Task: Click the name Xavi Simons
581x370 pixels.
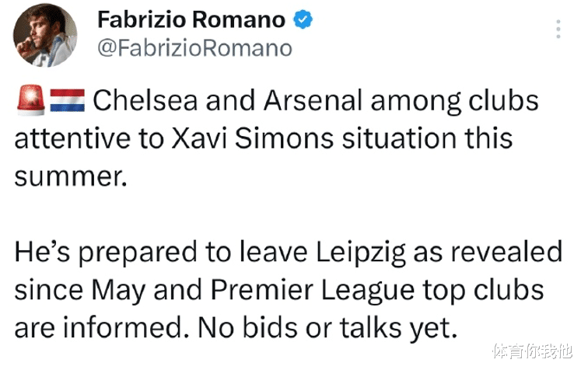Action: [x=252, y=138]
